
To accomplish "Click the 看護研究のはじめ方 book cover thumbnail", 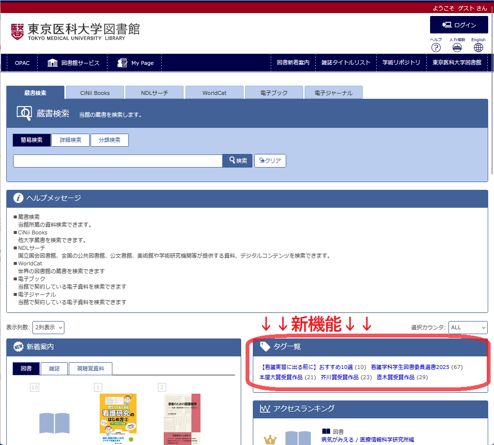I will click(x=118, y=419).
